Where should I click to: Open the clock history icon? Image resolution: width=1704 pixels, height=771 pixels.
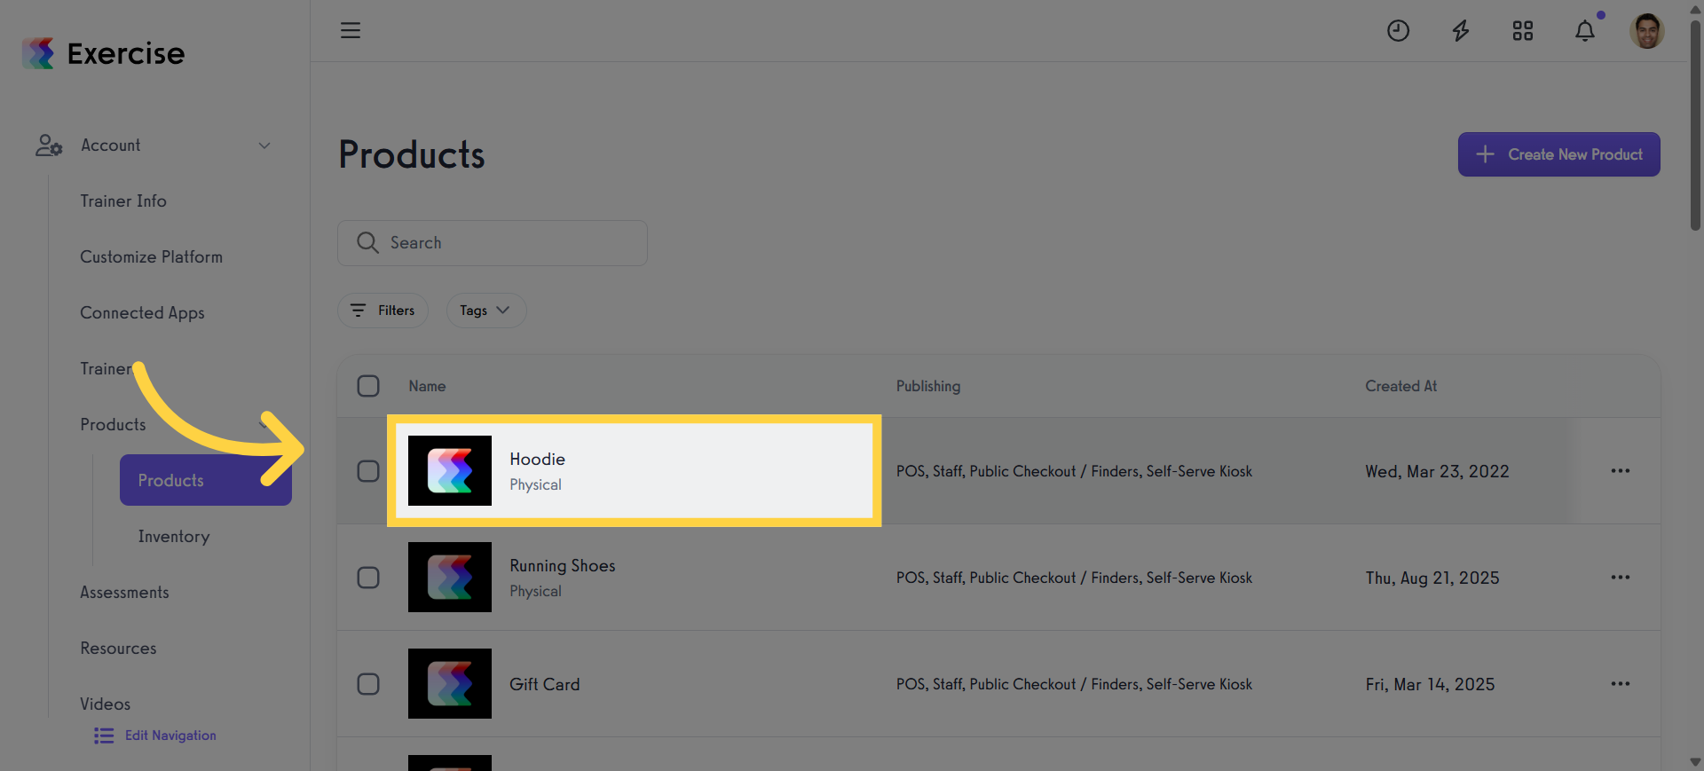(1398, 31)
